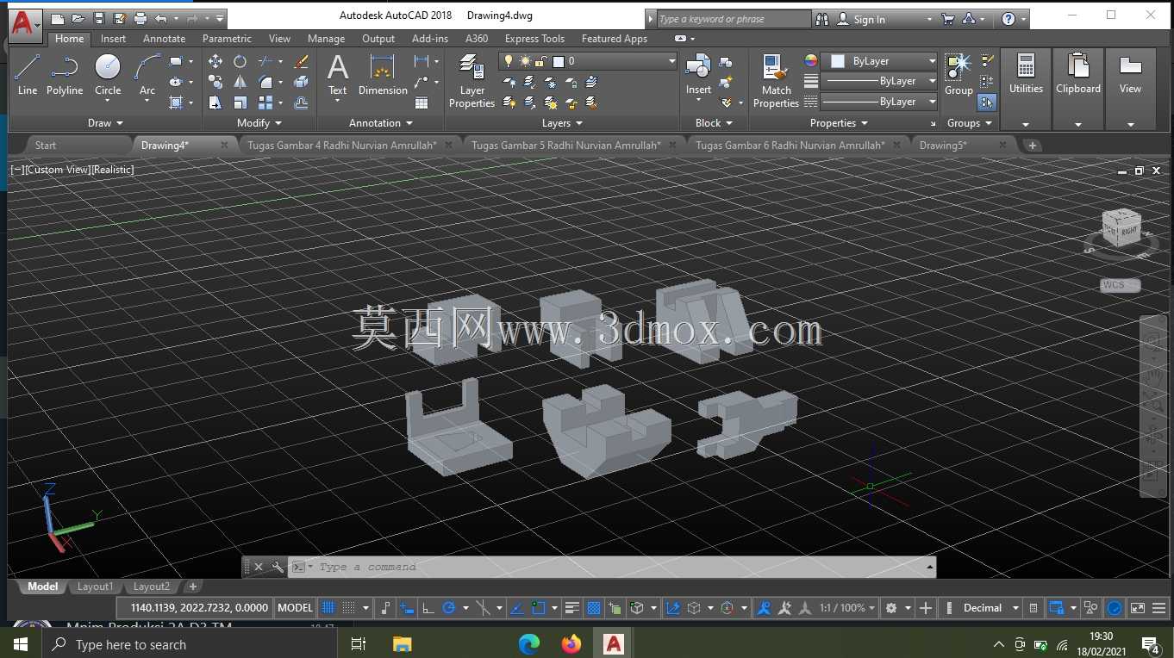Expand the Draw panel
1174x658 pixels.
pyautogui.click(x=105, y=123)
